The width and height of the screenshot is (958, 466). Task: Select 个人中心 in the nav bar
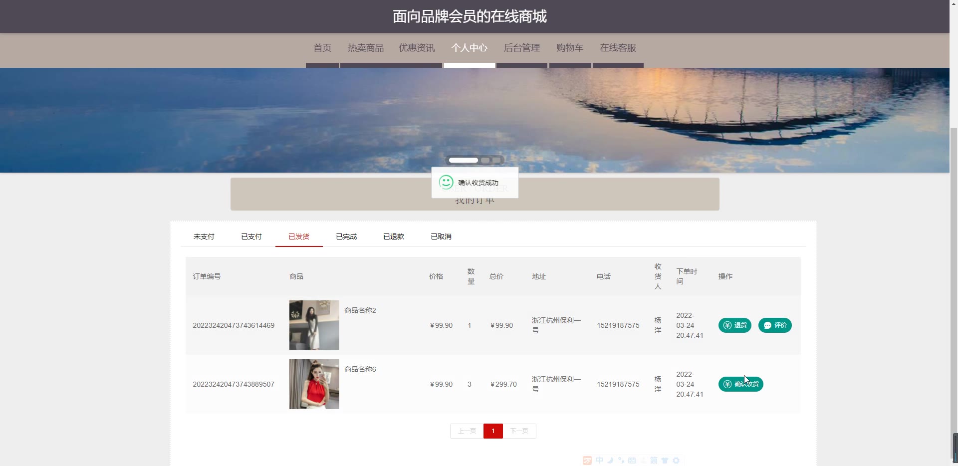click(470, 48)
